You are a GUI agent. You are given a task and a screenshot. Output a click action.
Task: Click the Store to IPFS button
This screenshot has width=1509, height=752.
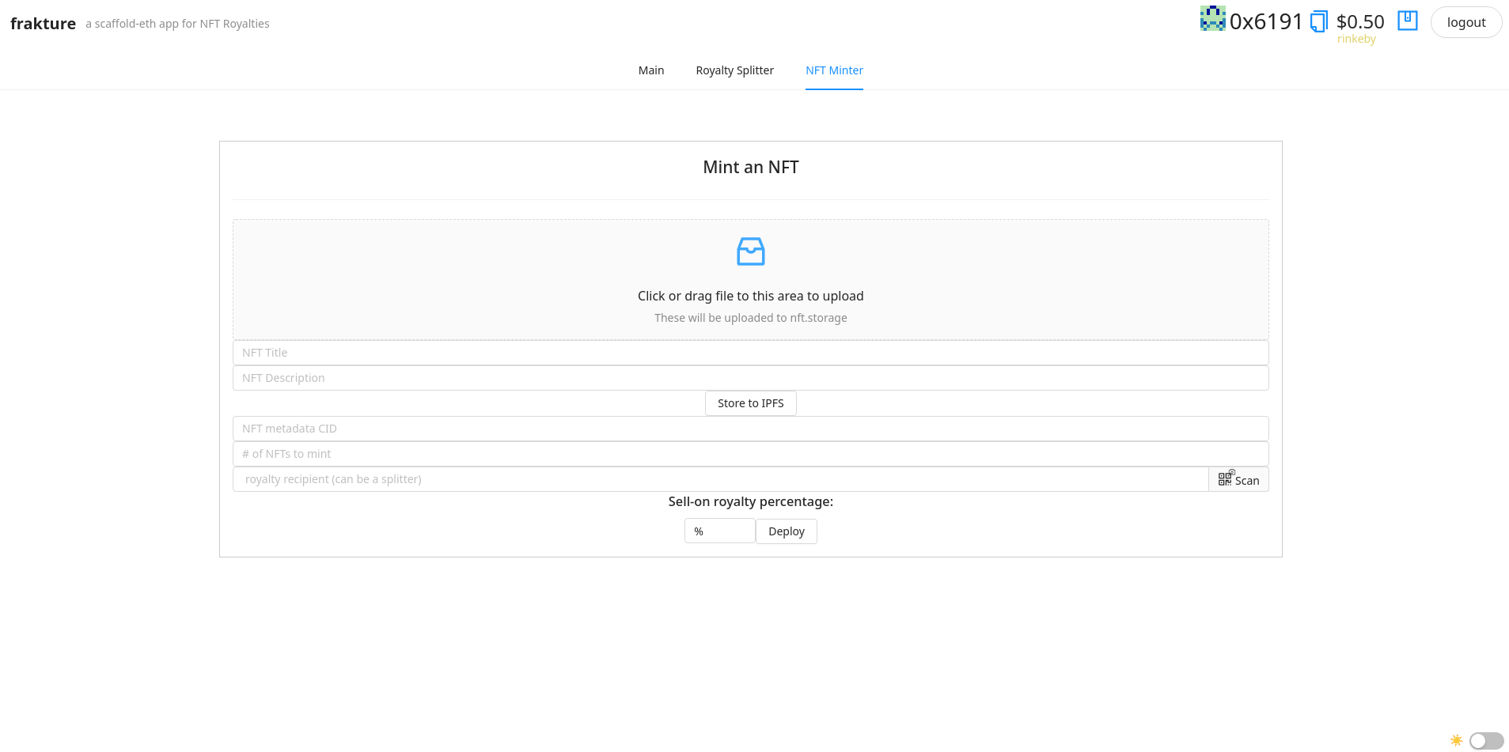click(750, 403)
